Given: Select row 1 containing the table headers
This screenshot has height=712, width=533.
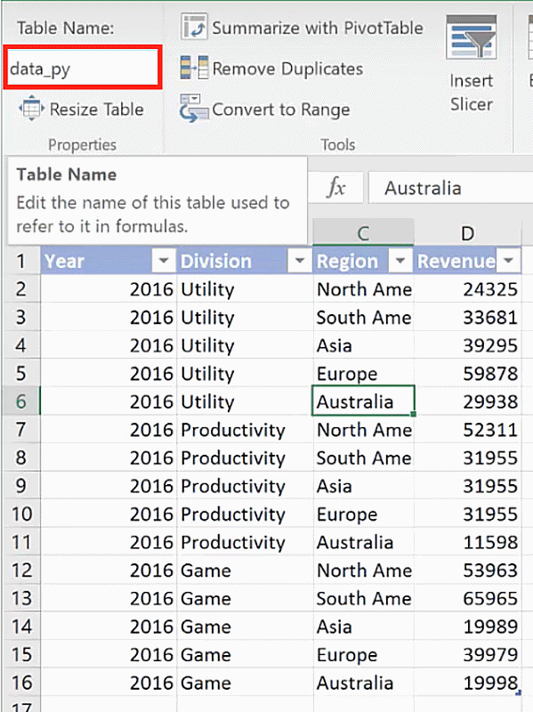Looking at the screenshot, I should (20, 260).
